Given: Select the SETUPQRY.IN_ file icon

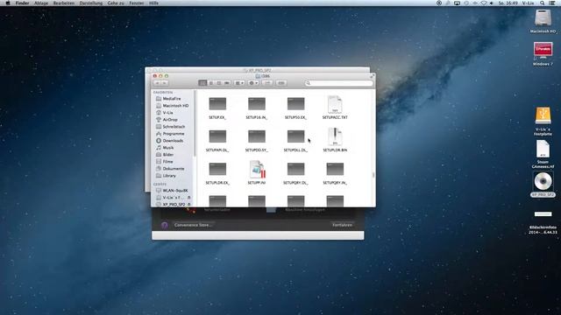Looking at the screenshot, I should pyautogui.click(x=335, y=169).
